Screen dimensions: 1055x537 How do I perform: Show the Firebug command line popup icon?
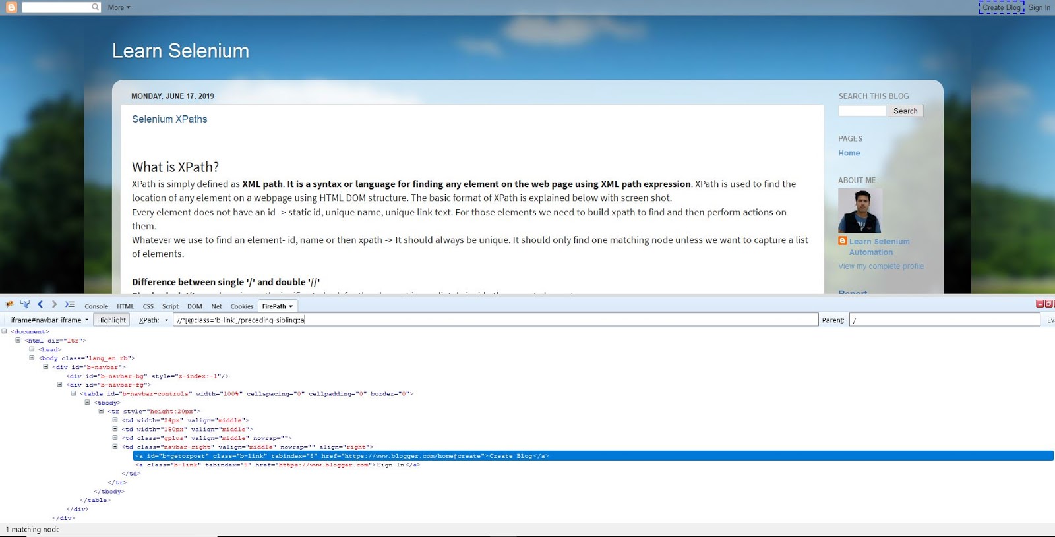[69, 304]
